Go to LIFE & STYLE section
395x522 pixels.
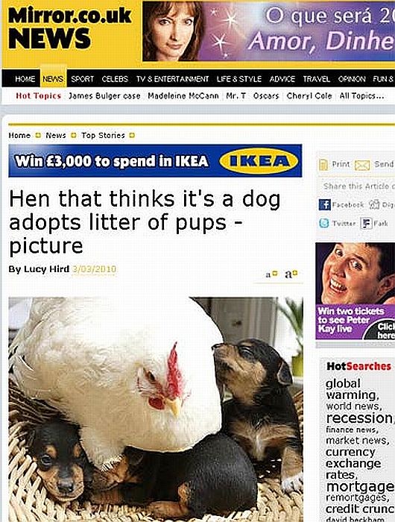pyautogui.click(x=239, y=79)
